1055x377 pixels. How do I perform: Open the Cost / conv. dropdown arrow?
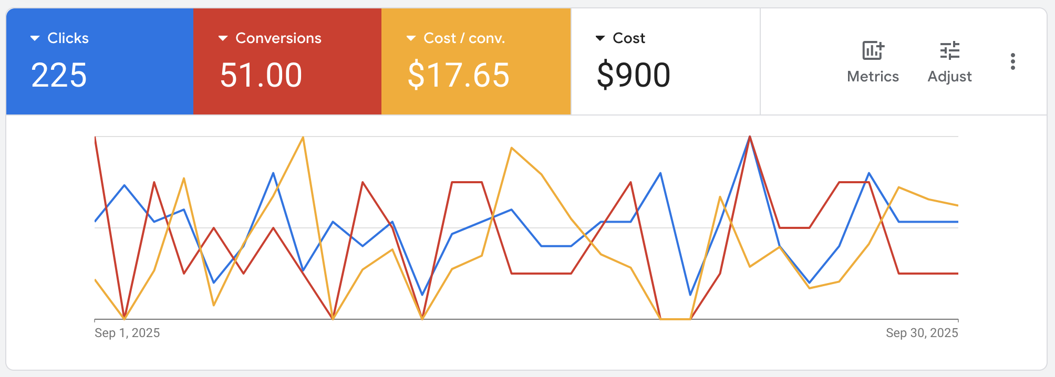[411, 38]
